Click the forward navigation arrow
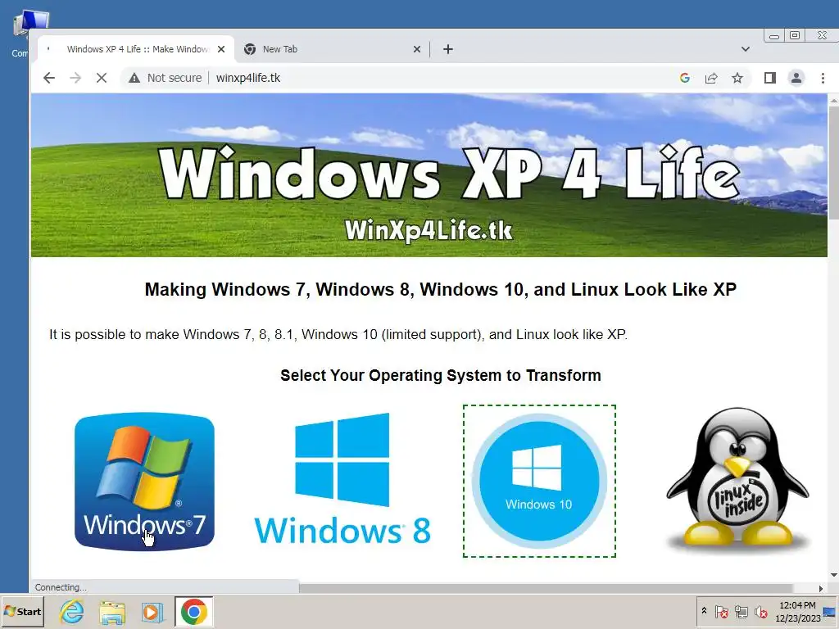 75,78
